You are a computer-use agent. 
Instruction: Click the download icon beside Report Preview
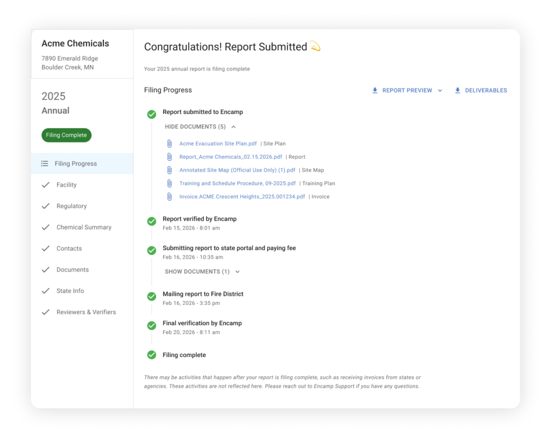375,90
